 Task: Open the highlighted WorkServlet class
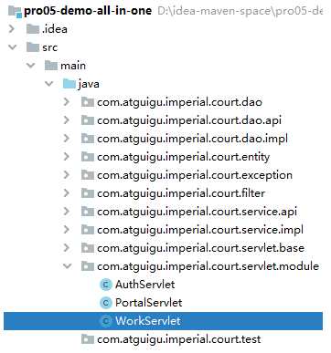[x=148, y=321]
